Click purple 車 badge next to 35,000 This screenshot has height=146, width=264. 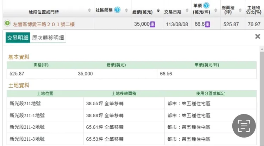152,24
